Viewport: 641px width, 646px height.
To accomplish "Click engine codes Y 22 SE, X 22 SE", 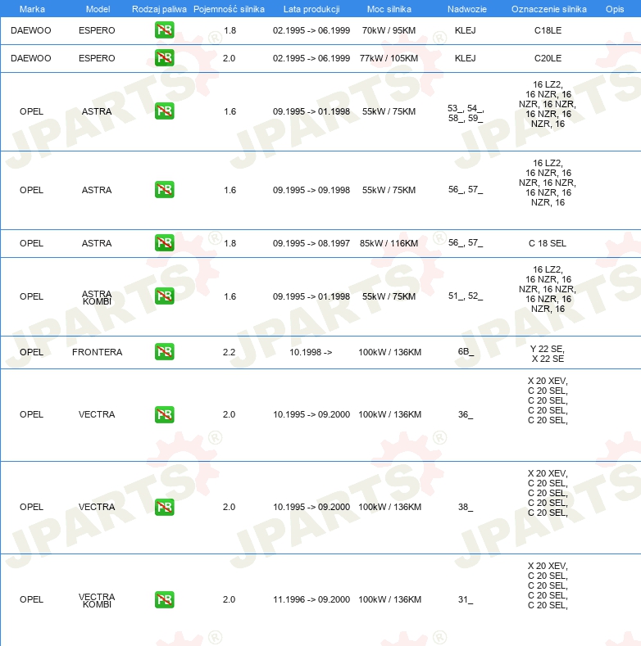I will pyautogui.click(x=548, y=354).
